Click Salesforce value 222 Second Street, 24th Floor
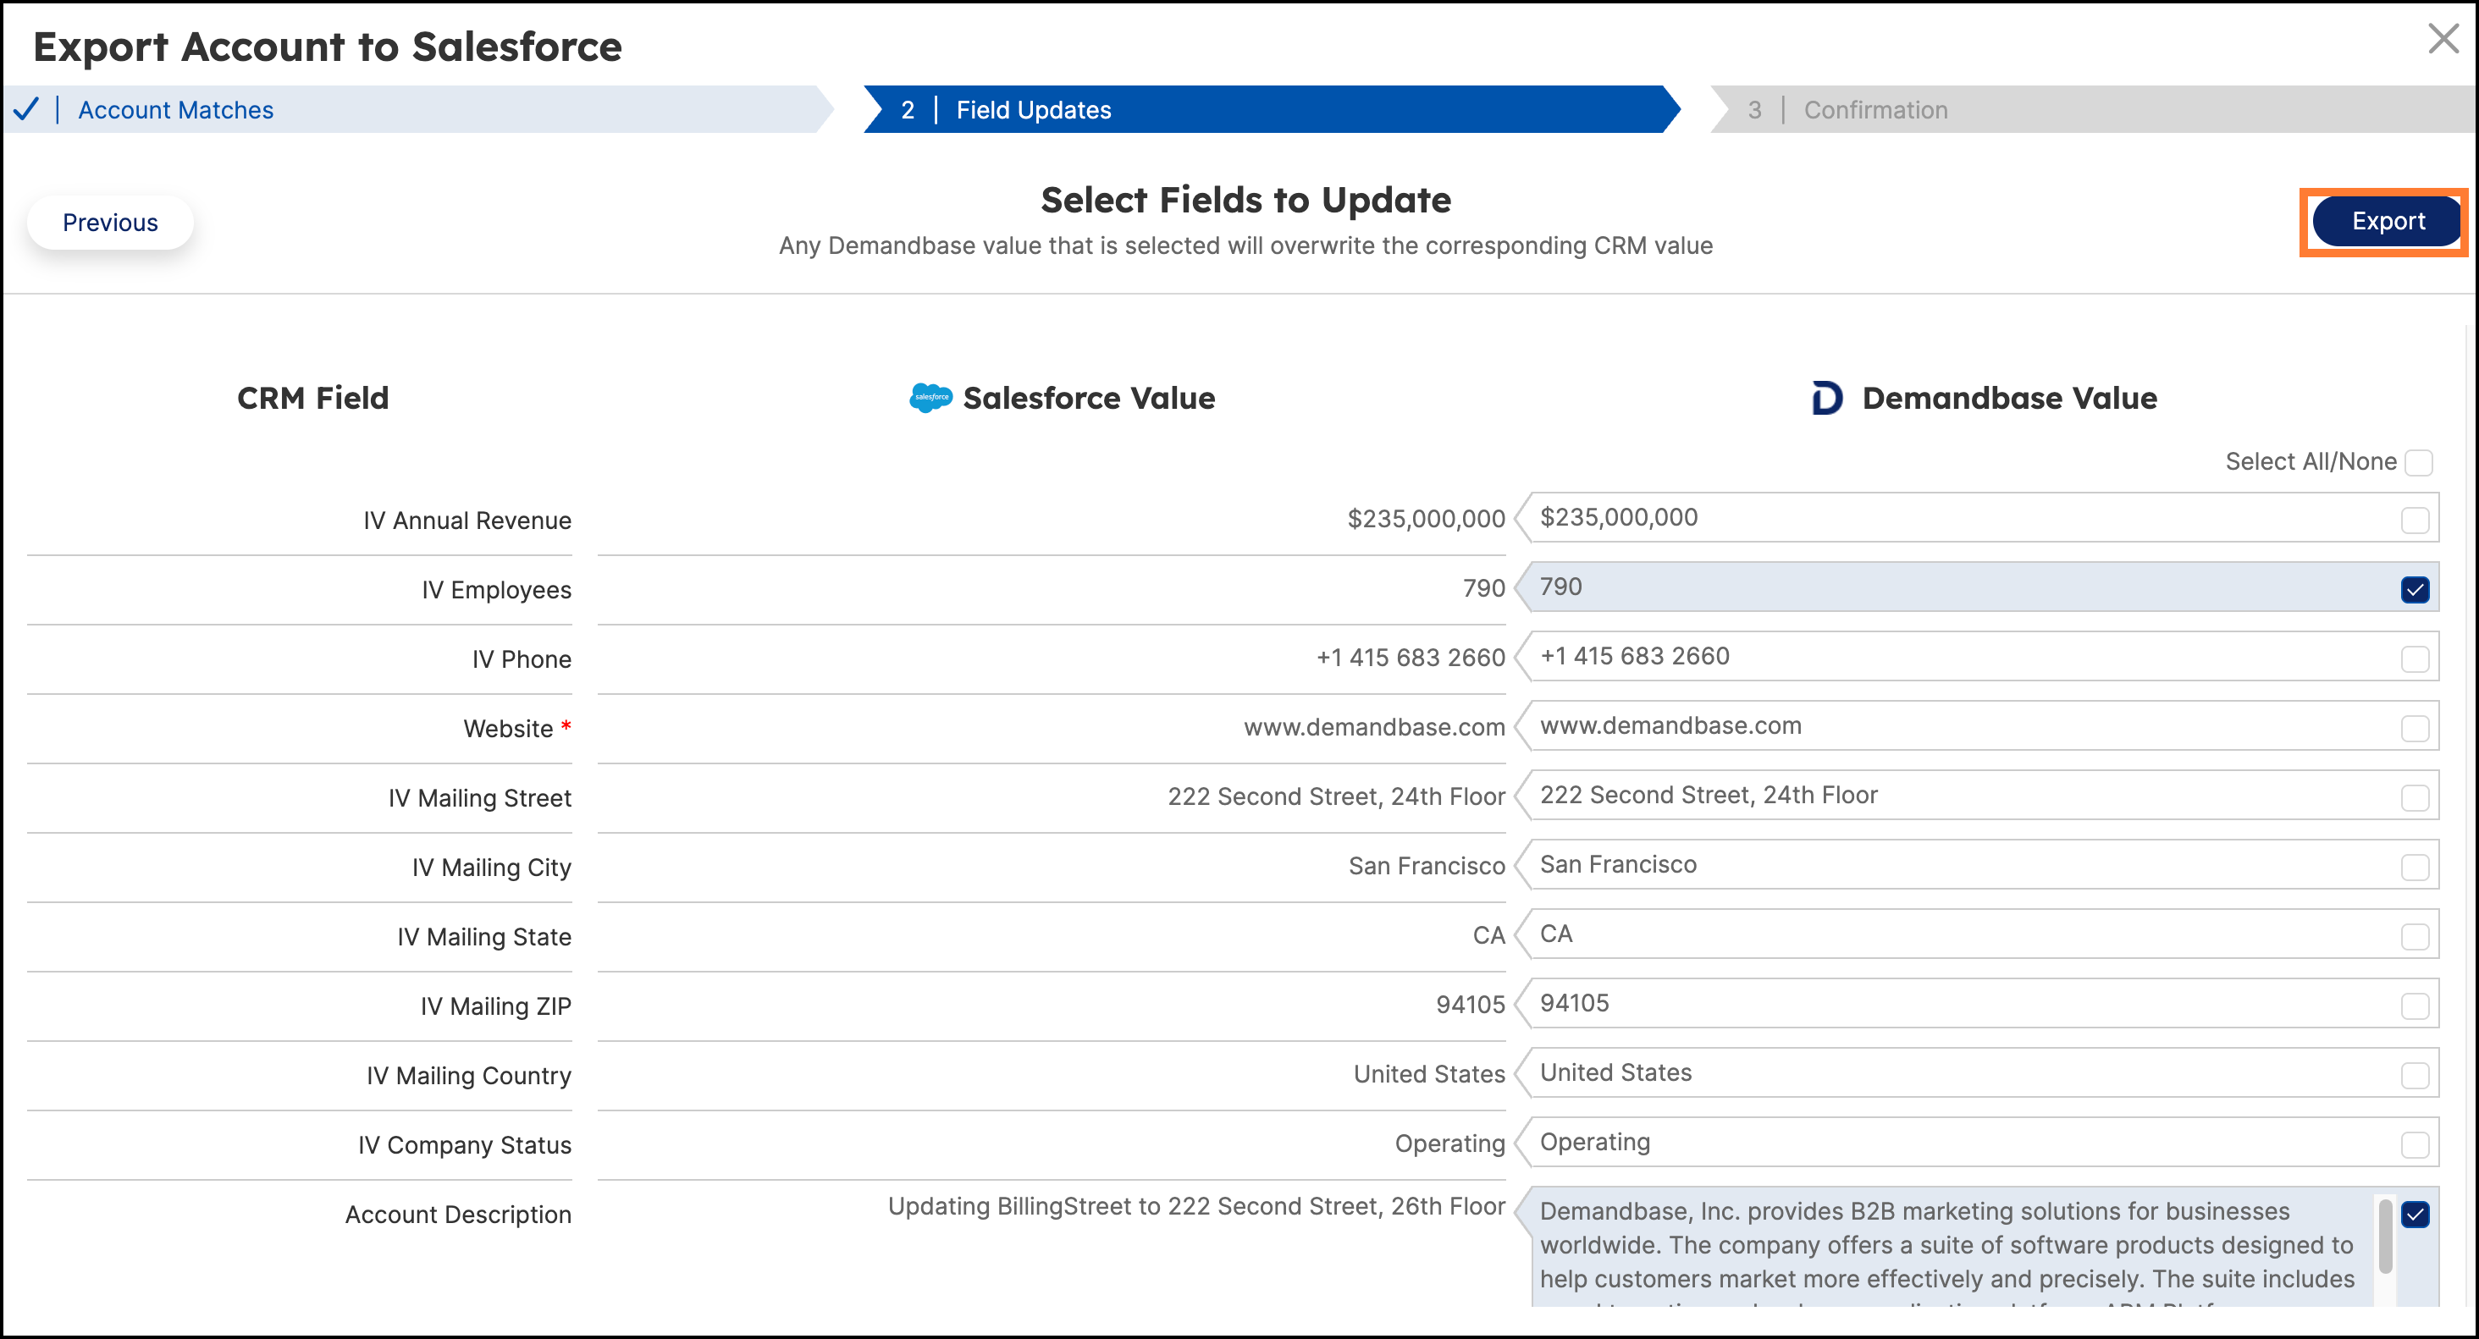 click(x=1337, y=796)
